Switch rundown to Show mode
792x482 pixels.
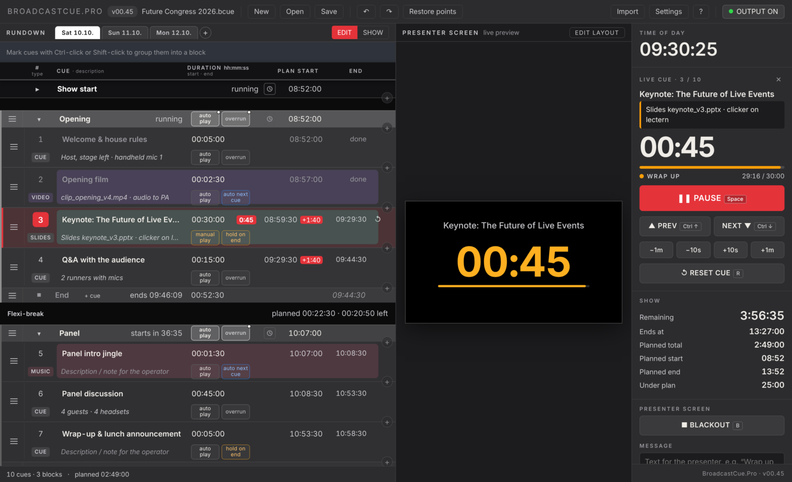click(373, 33)
